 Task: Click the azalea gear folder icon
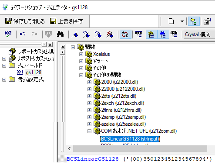[x=97, y=124]
